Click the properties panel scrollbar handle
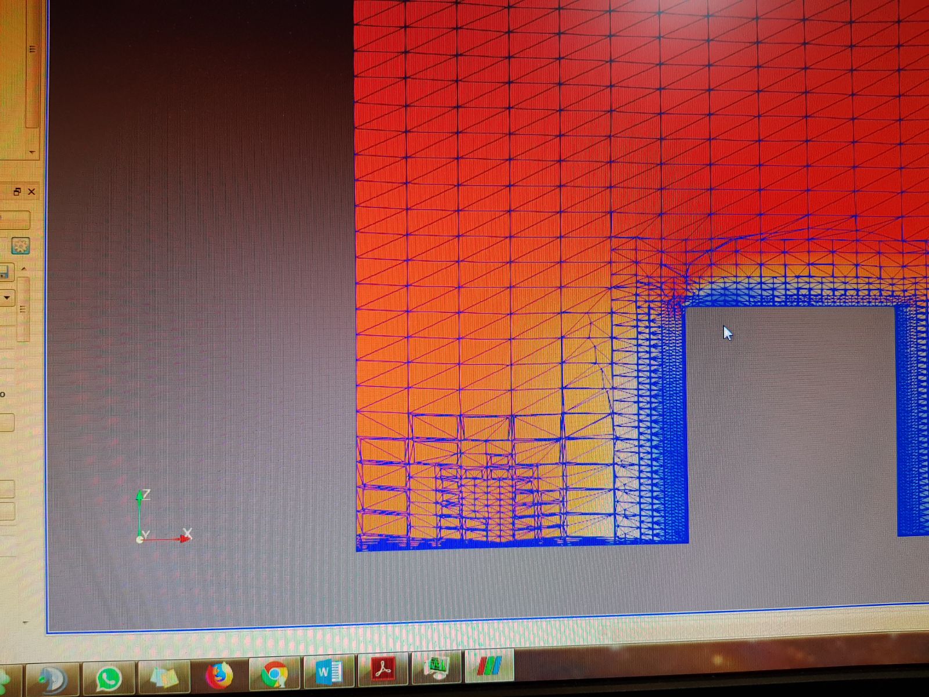This screenshot has height=697, width=929. coord(23,308)
